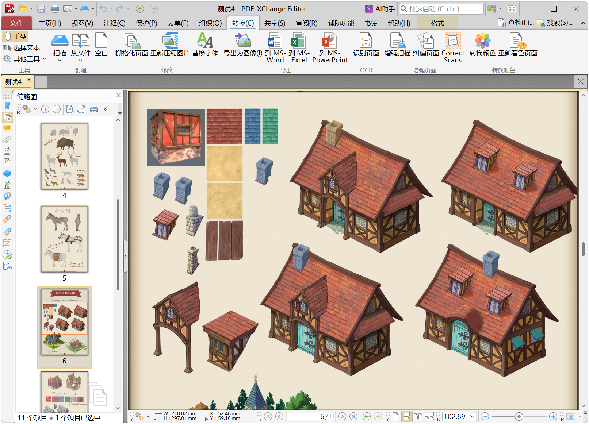
Task: Click Deskew Pages (纠偏页面)
Action: 426,45
